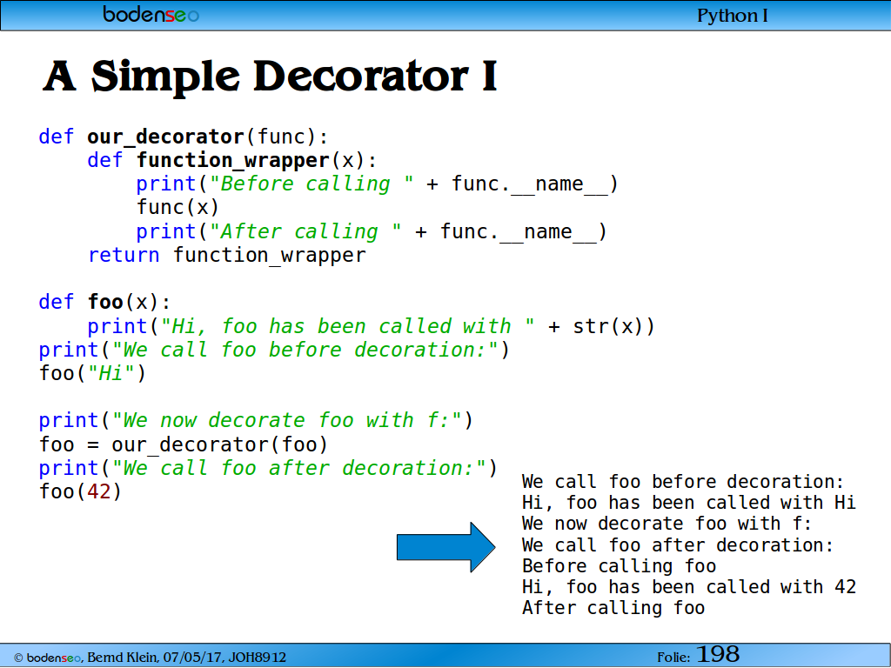Screen dimensions: 891x668
Task: Click the 'Python I' header text
Action: click(x=732, y=16)
